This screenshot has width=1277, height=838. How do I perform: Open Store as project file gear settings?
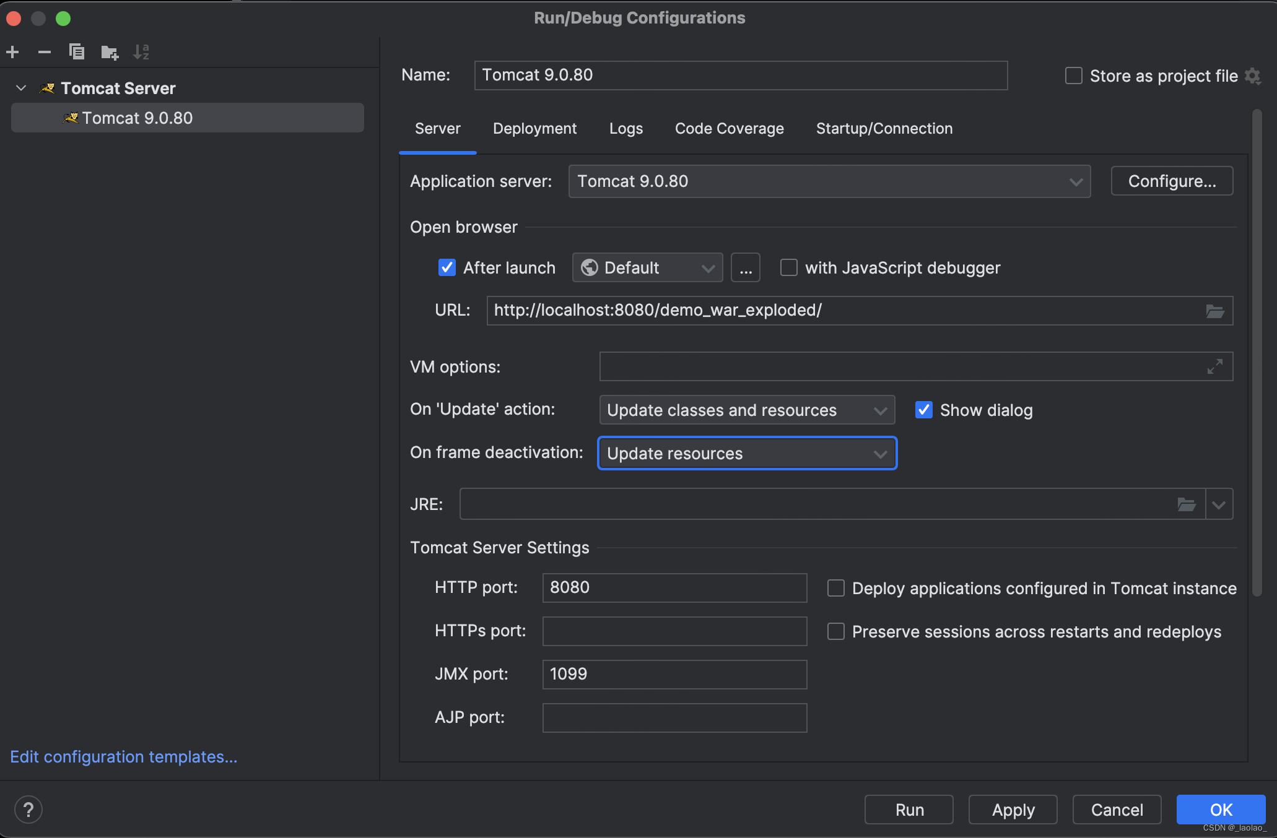(x=1253, y=76)
